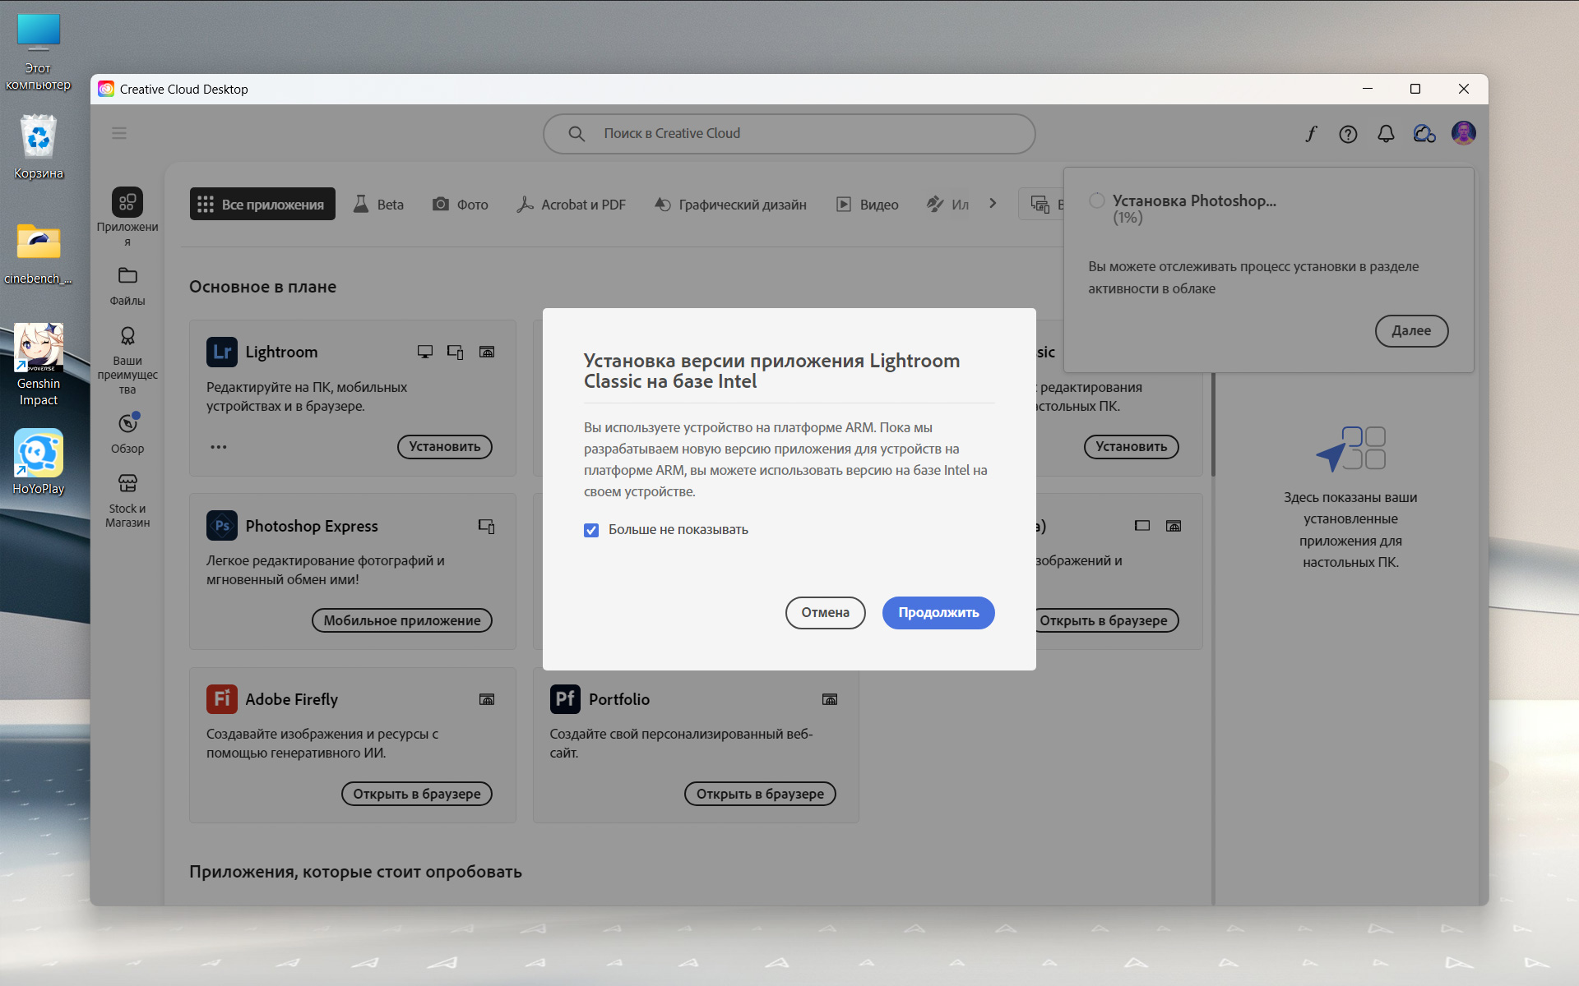The image size is (1579, 986).
Task: Open the Lightroom card more options ellipsis
Action: 218,447
